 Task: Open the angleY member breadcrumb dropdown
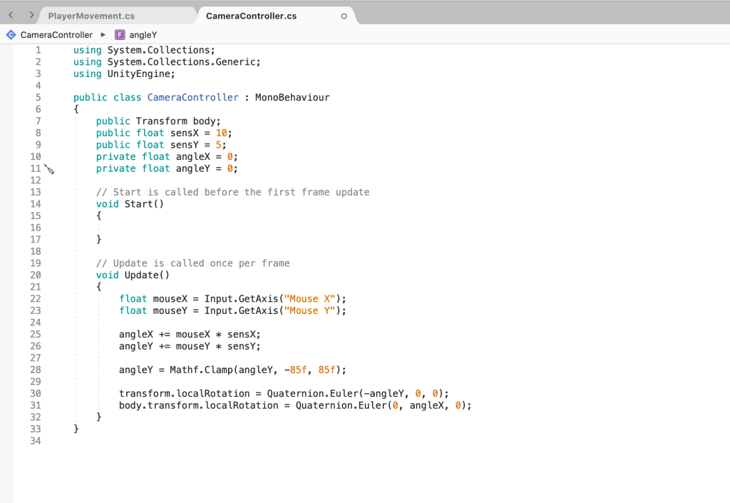[143, 34]
